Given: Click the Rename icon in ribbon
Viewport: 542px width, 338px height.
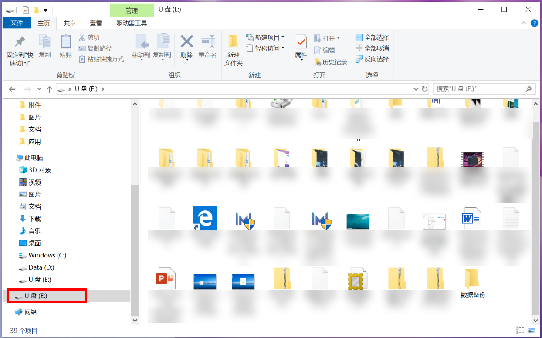Looking at the screenshot, I should (207, 43).
